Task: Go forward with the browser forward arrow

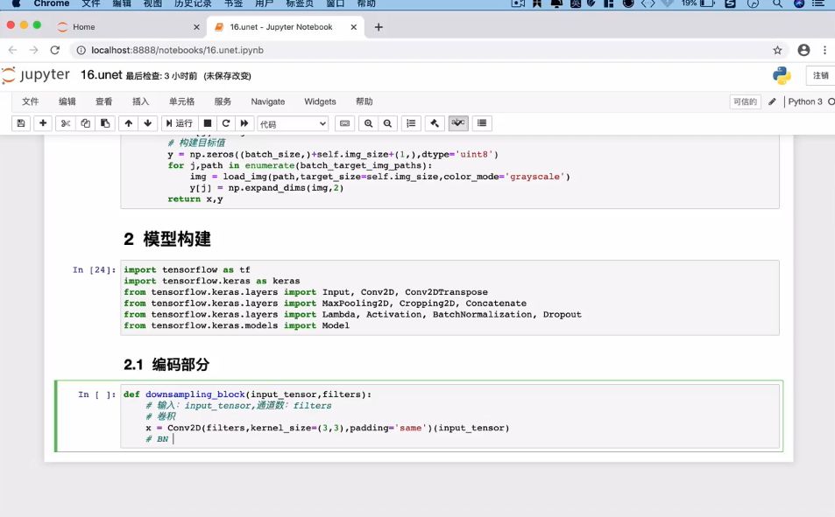Action: pyautogui.click(x=33, y=50)
